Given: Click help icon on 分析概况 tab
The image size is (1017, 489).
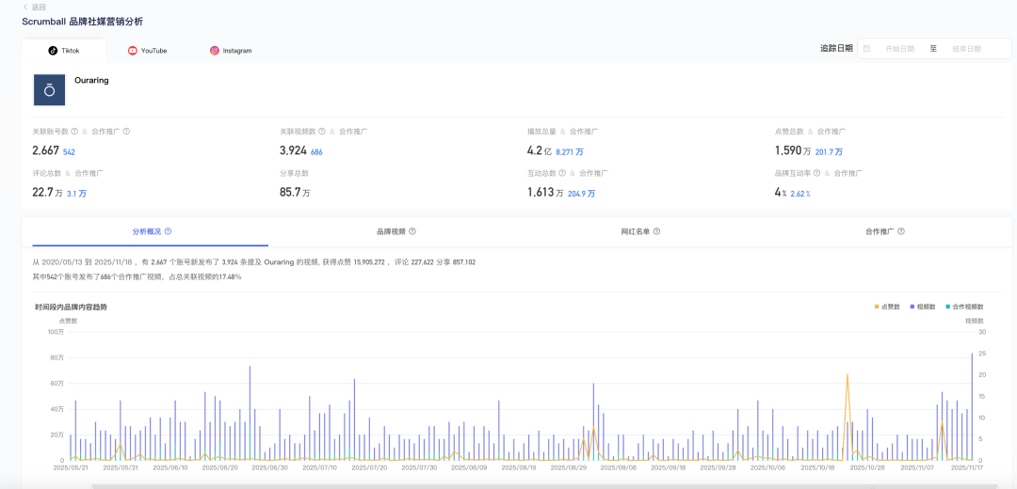Looking at the screenshot, I should [x=168, y=231].
